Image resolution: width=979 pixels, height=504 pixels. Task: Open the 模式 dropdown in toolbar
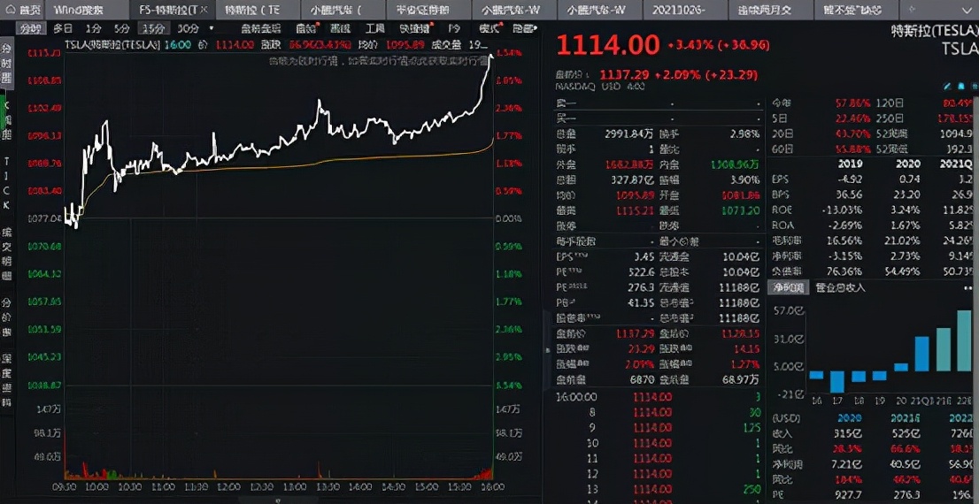coord(491,28)
